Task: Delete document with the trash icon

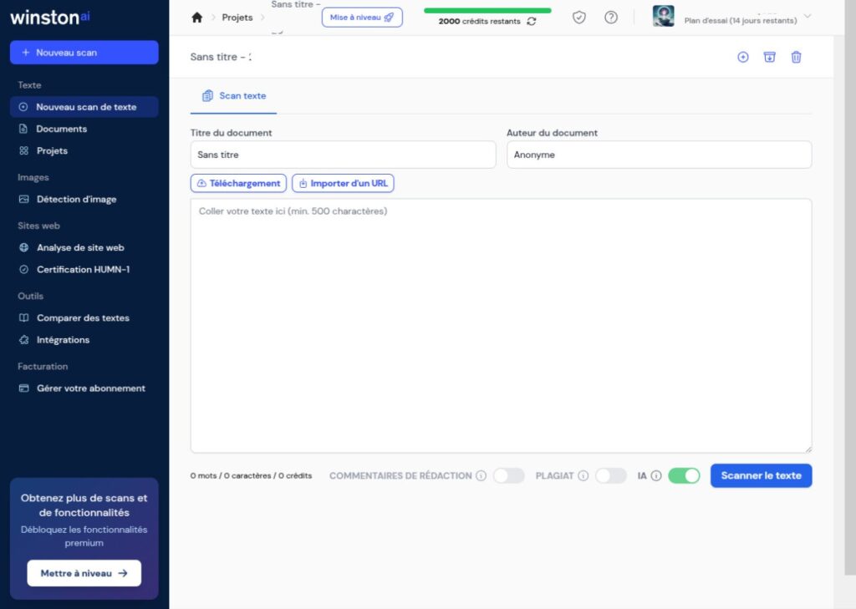Action: coord(796,57)
